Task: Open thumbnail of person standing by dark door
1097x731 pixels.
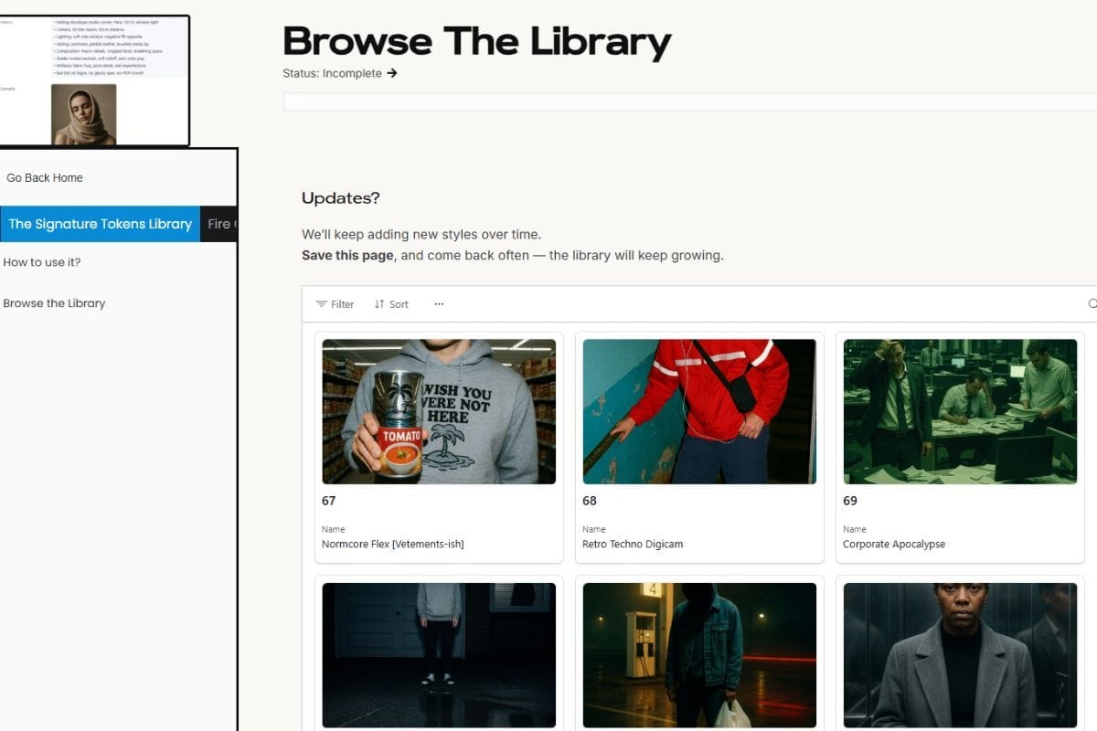Action: click(439, 655)
